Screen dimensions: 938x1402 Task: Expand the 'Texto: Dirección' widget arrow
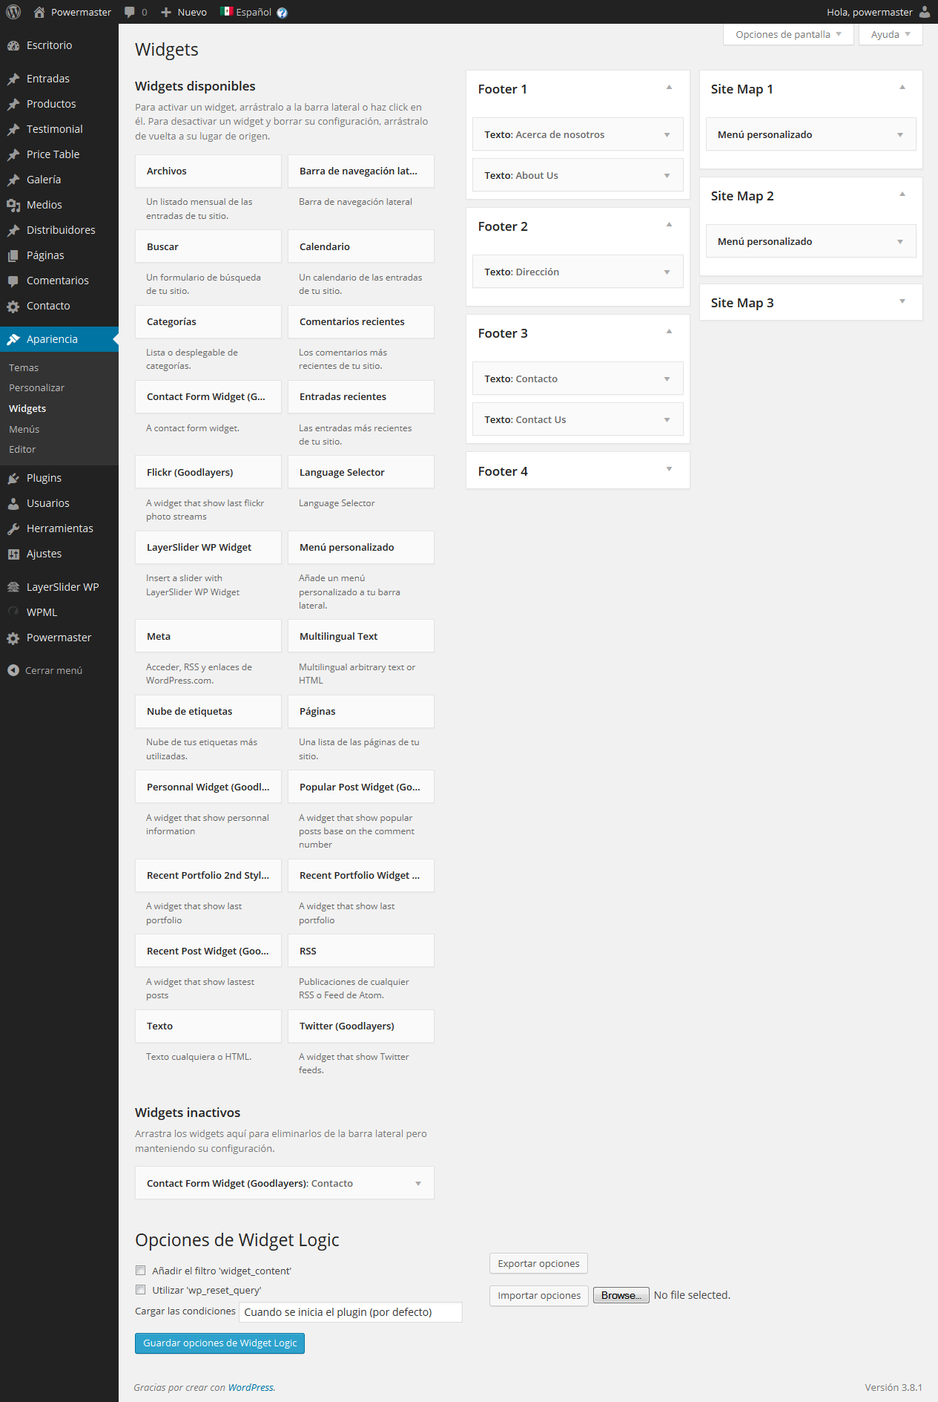coord(667,272)
